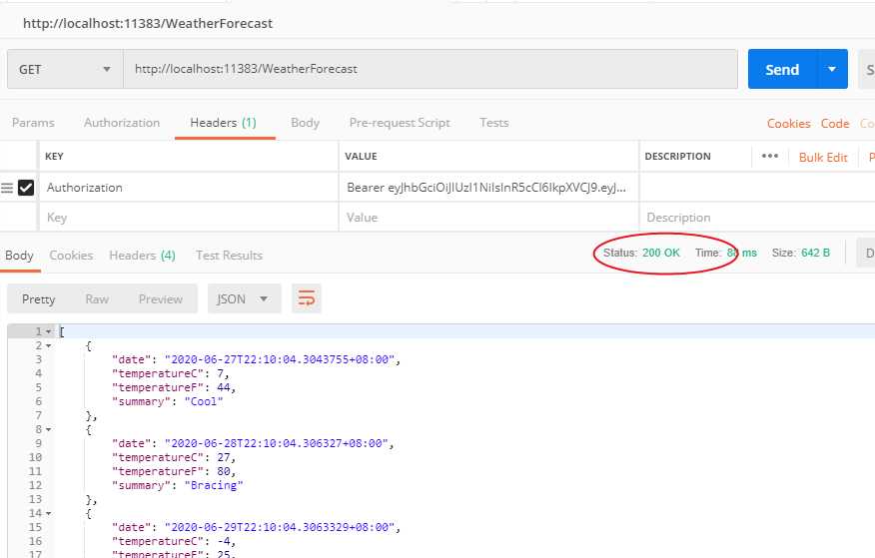Select the Raw view mode
This screenshot has width=875, height=558.
click(x=97, y=299)
